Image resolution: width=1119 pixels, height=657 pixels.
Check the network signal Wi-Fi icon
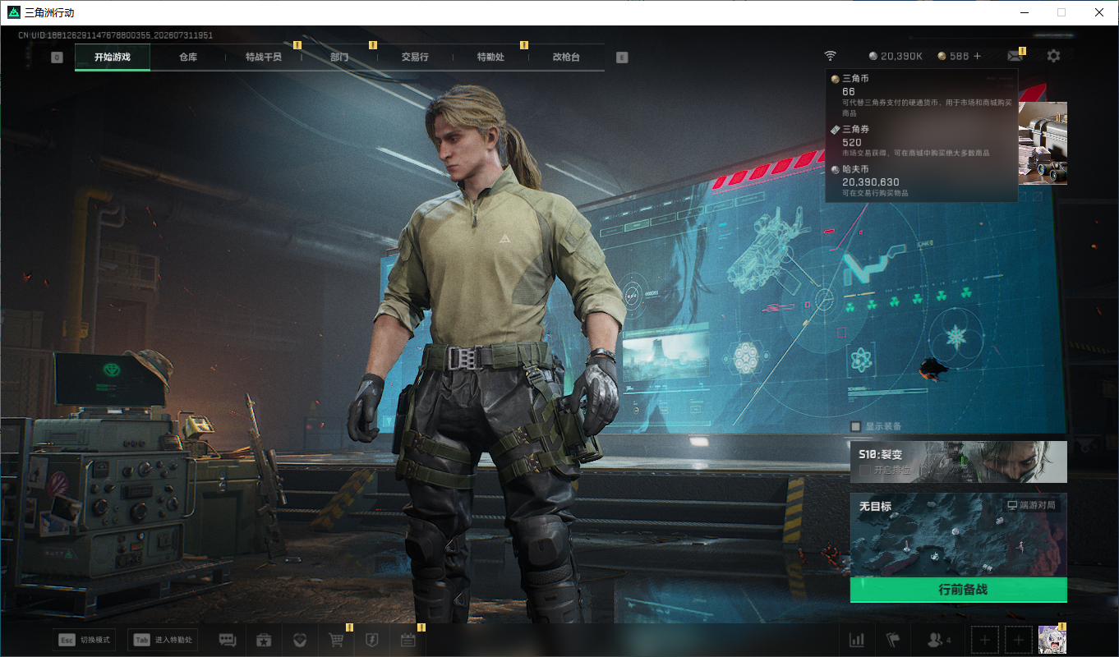coord(831,56)
